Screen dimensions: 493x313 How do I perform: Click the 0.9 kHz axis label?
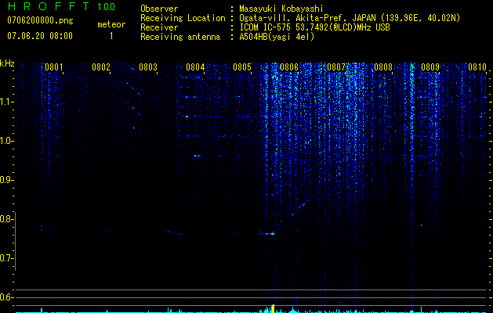pos(5,180)
